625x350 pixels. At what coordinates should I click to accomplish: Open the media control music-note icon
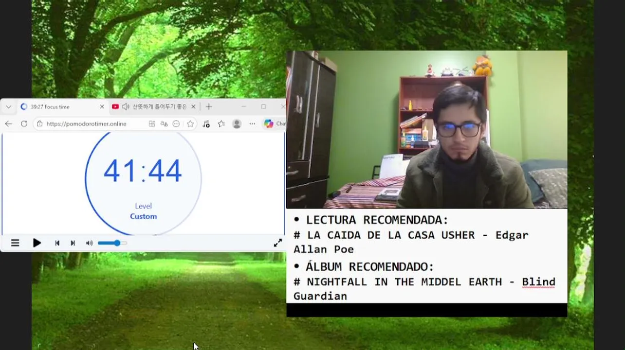pyautogui.click(x=206, y=124)
